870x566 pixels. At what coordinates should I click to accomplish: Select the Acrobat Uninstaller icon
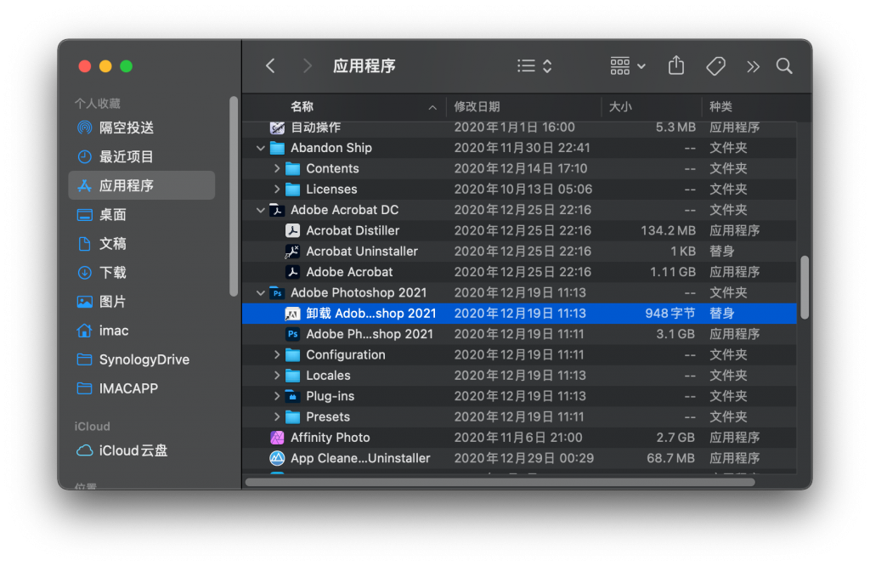pyautogui.click(x=292, y=252)
